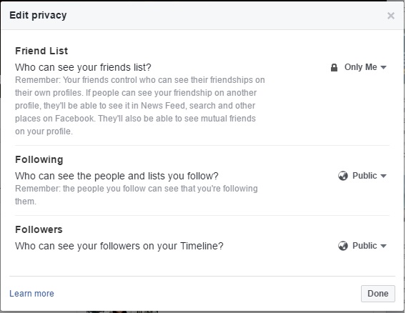Click the globe icon in the Followers row

343,246
